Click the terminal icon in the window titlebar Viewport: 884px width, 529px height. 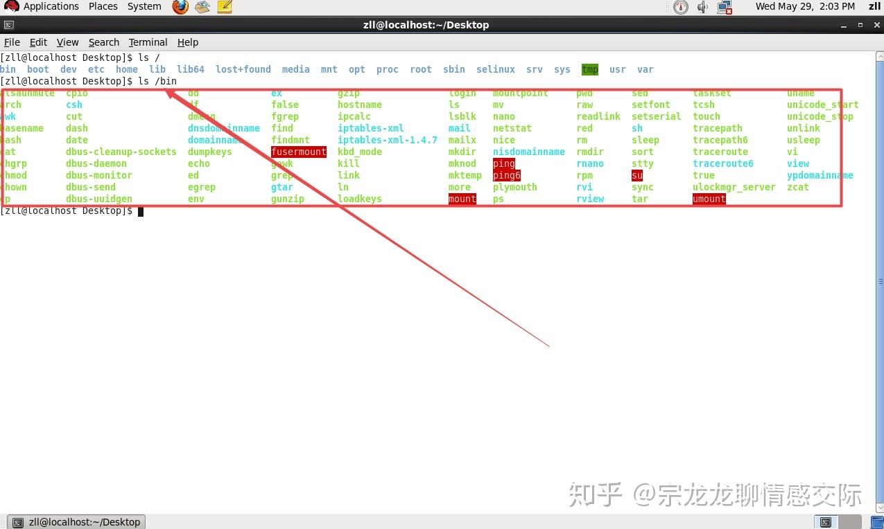click(10, 24)
